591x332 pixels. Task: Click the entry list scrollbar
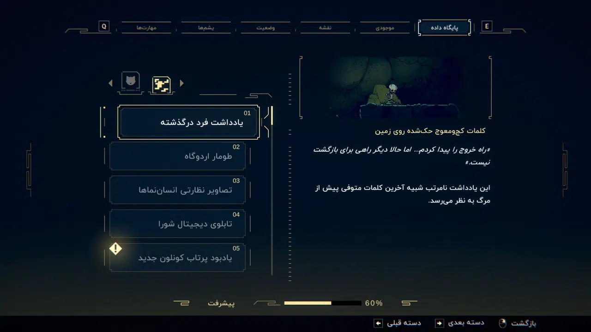click(x=271, y=190)
